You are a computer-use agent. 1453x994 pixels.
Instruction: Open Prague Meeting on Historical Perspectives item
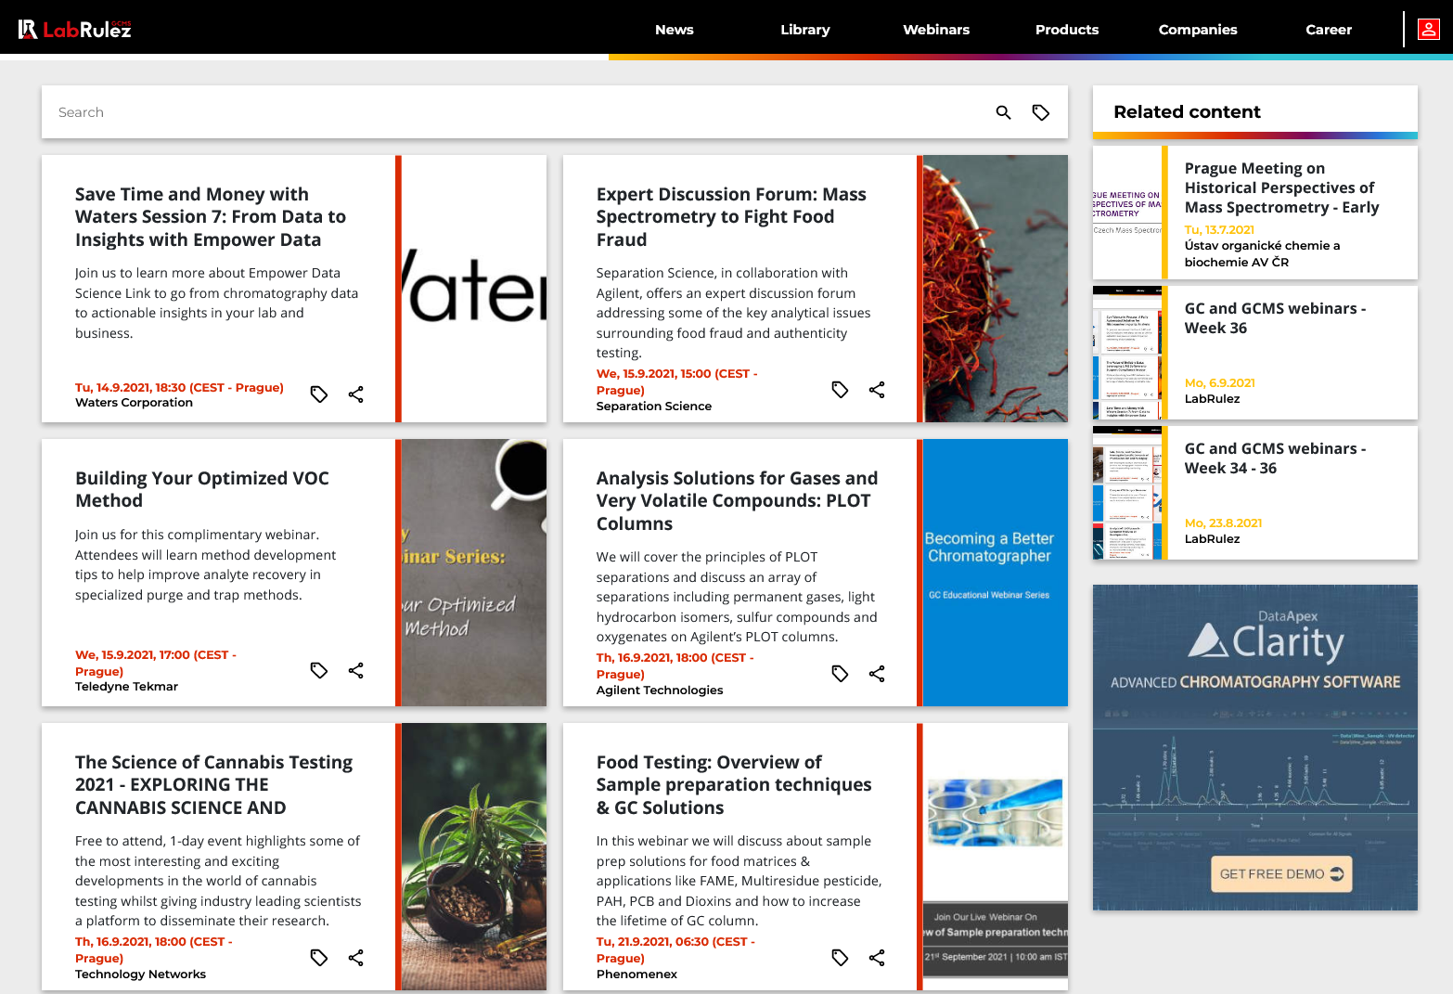pyautogui.click(x=1281, y=188)
